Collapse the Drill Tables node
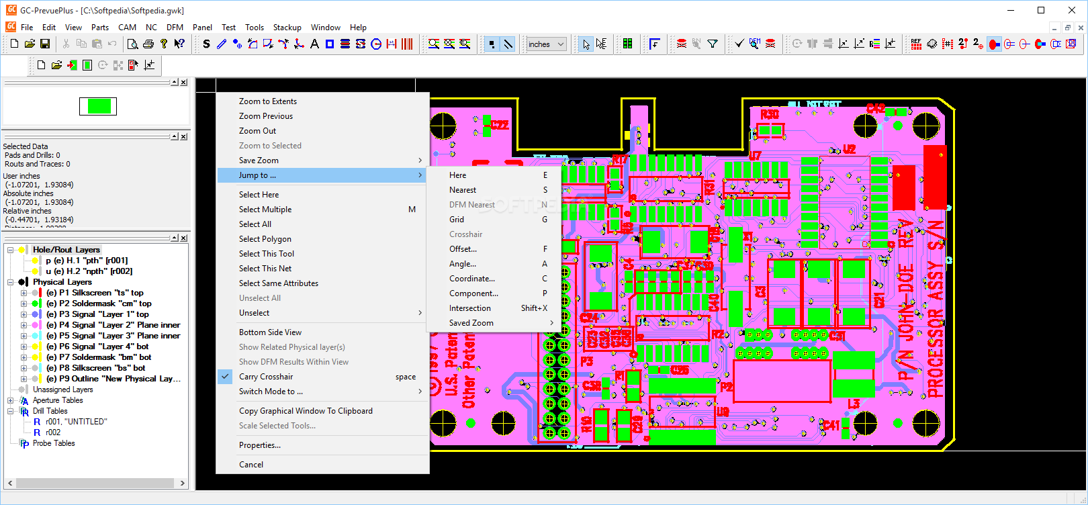The image size is (1088, 505). tap(11, 411)
